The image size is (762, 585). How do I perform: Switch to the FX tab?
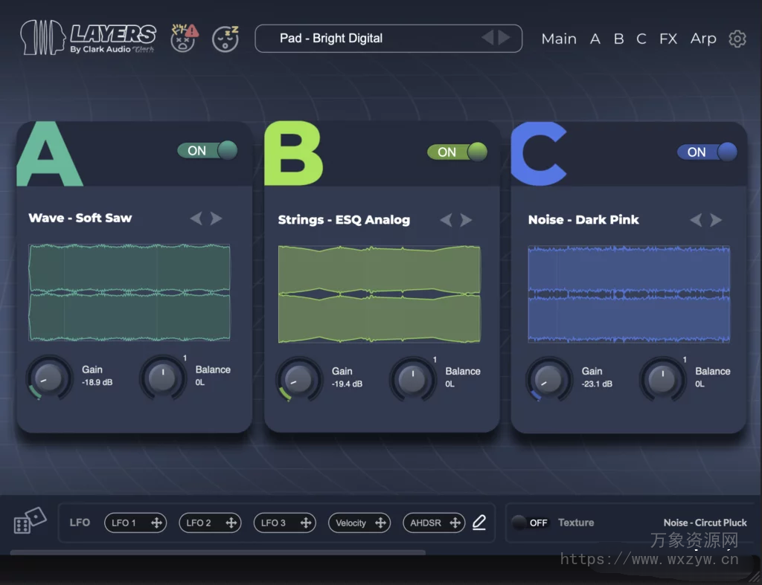(667, 39)
